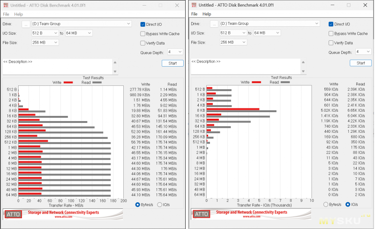Click description scrollbar up arrow in right window

click(303, 62)
